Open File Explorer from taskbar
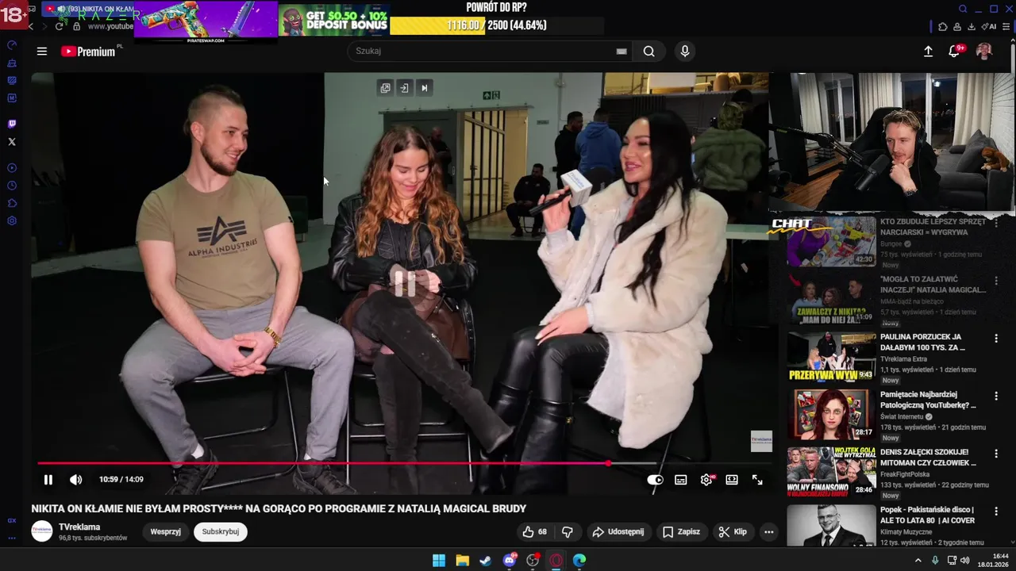The height and width of the screenshot is (571, 1016). (462, 561)
